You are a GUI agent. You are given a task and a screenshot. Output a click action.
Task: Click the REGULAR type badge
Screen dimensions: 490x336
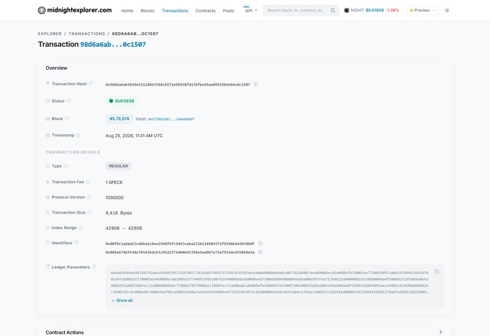[118, 166]
